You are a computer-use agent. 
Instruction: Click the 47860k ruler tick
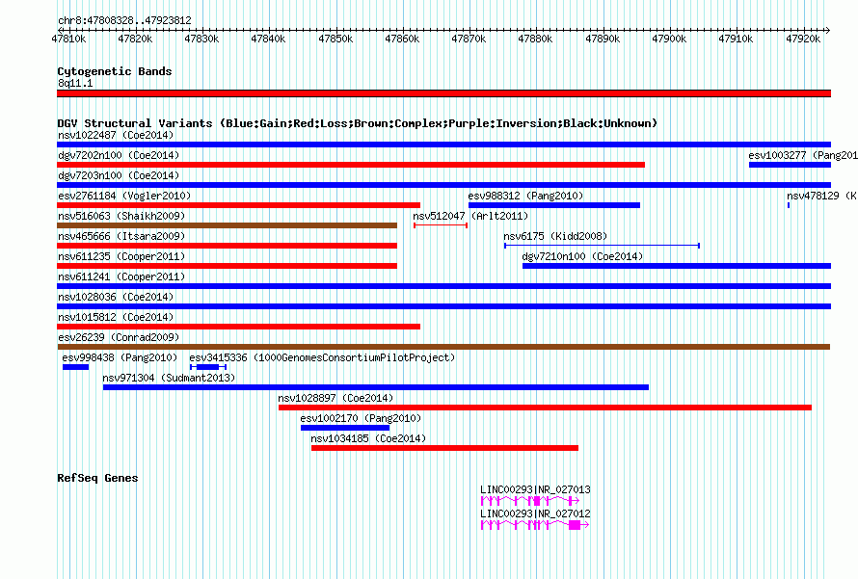pyautogui.click(x=402, y=39)
